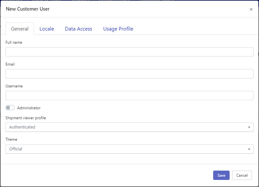Switch to the General tab
Viewport: 259px width, 187px height.
[x=20, y=29]
